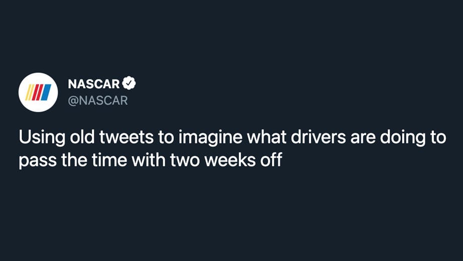This screenshot has height=261, width=463.
Task: Click the yellow stripes in NASCAR logo
Action: click(29, 92)
